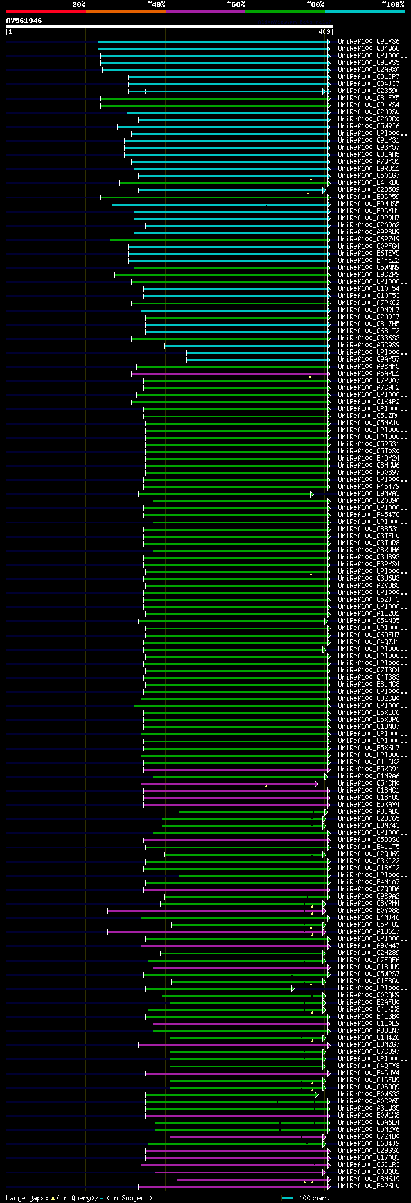Select the UniRef100_O23589 label
Viewport: 411px width, 1203px height.
point(369,190)
